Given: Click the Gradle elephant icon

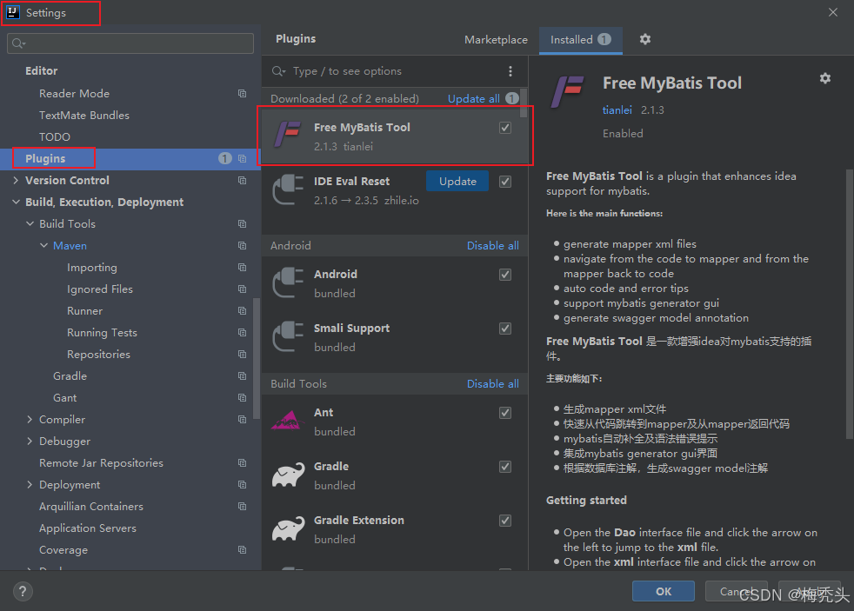Looking at the screenshot, I should tap(288, 475).
